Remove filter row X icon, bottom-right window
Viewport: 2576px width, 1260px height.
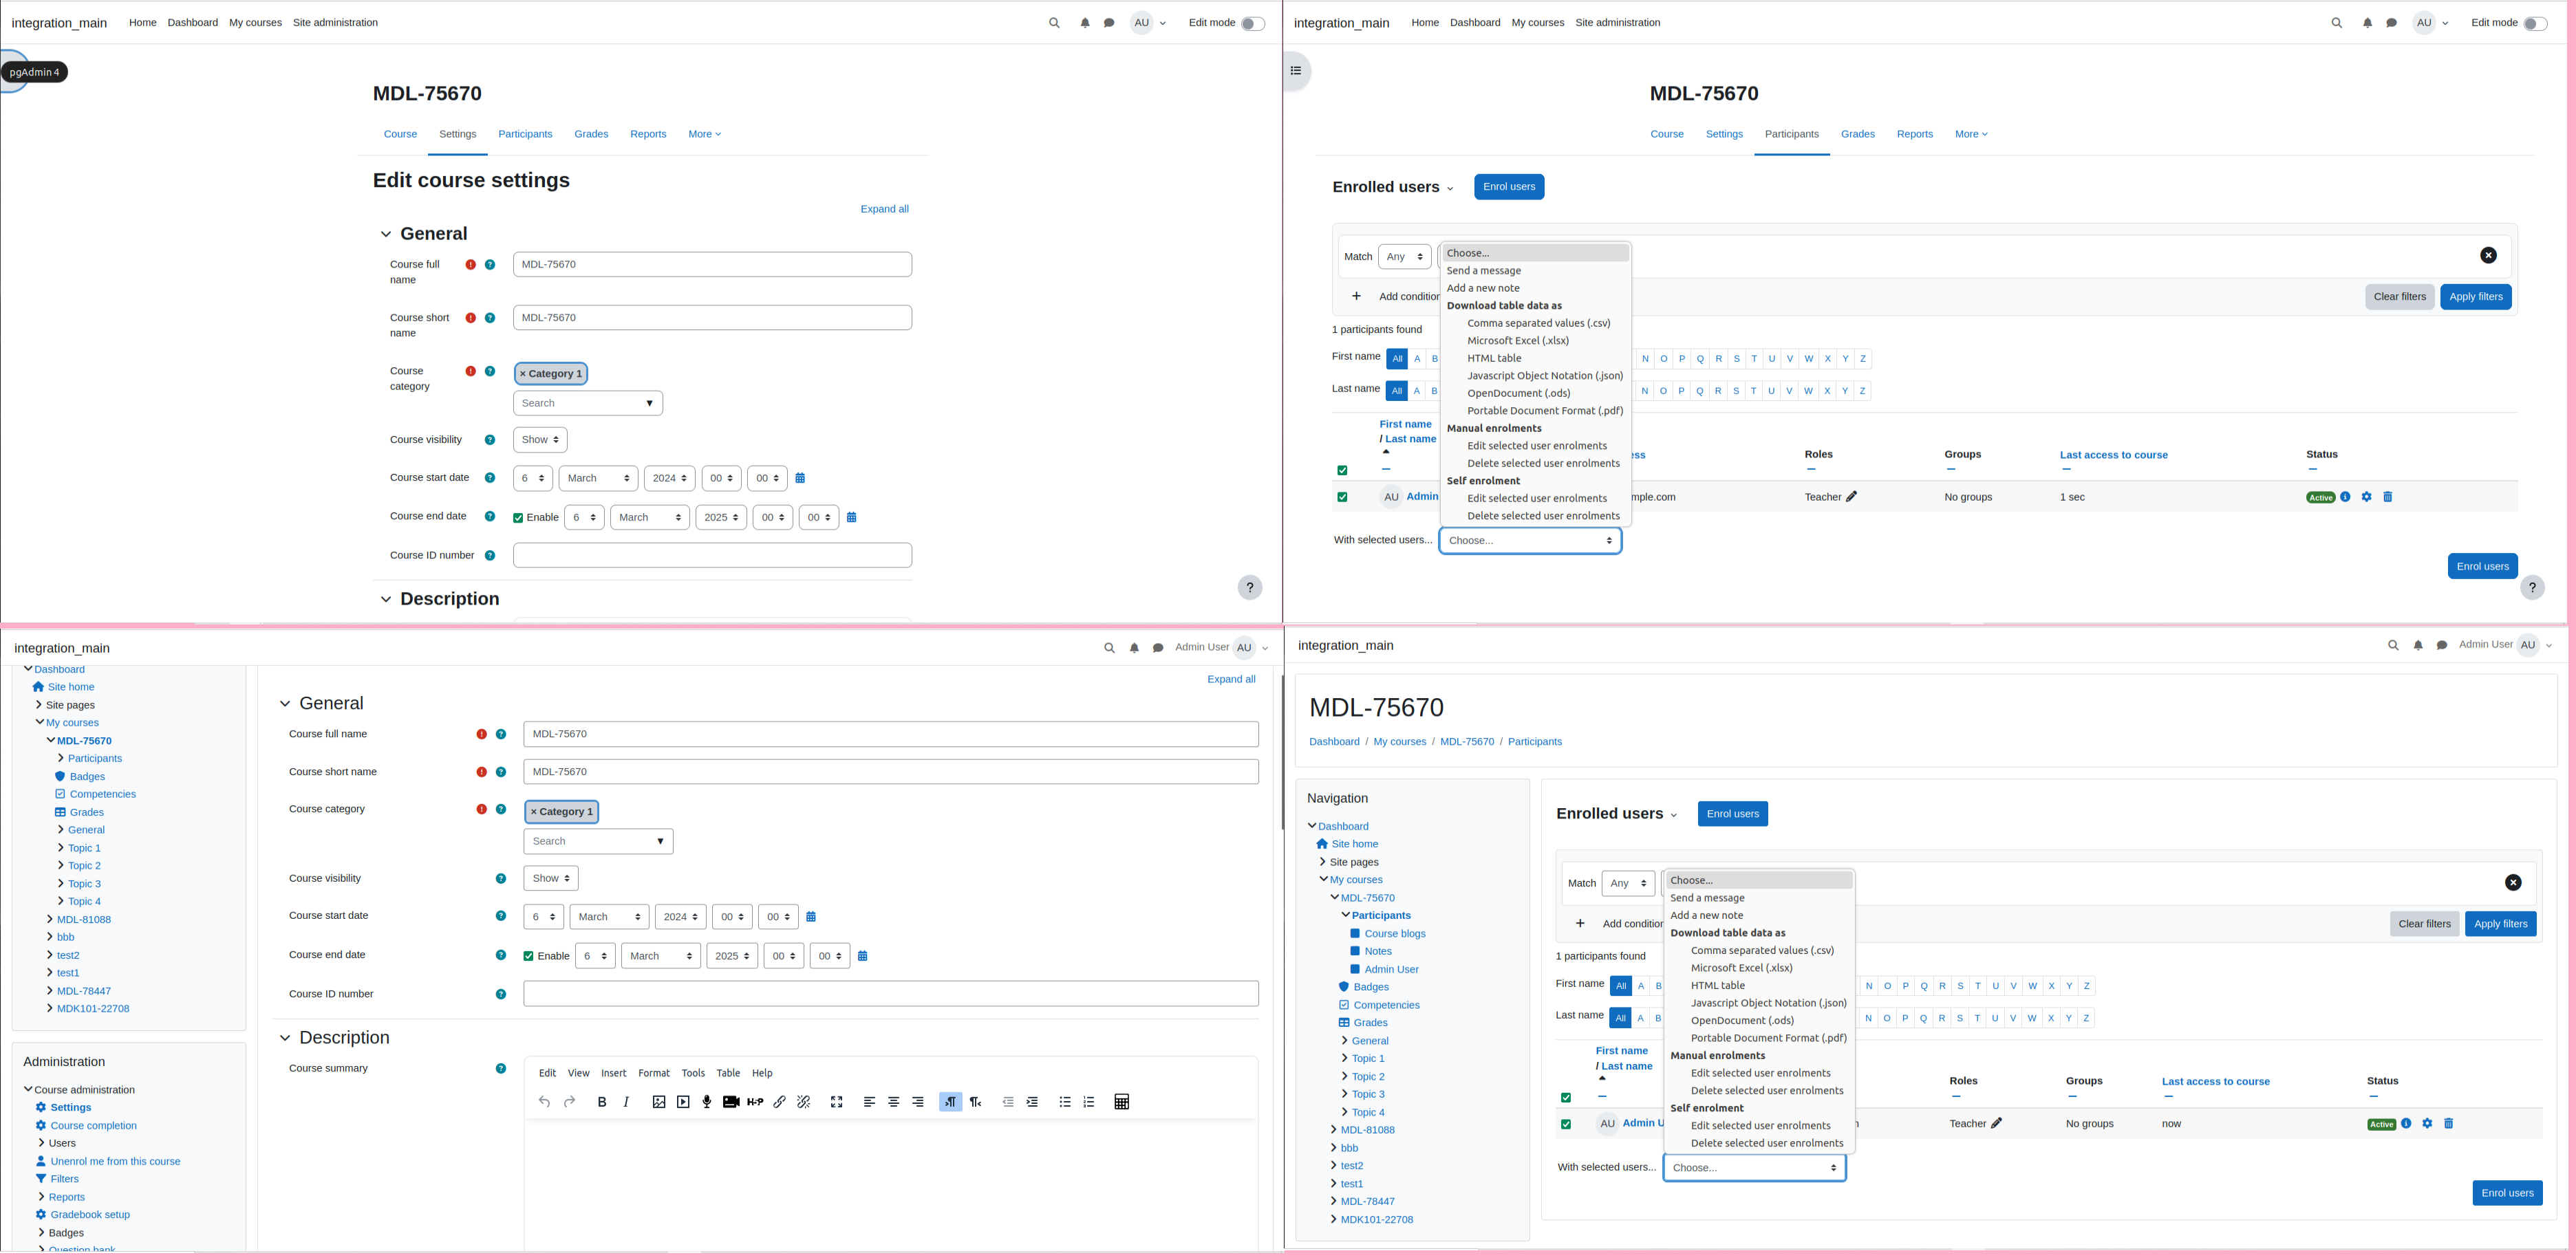click(2513, 883)
